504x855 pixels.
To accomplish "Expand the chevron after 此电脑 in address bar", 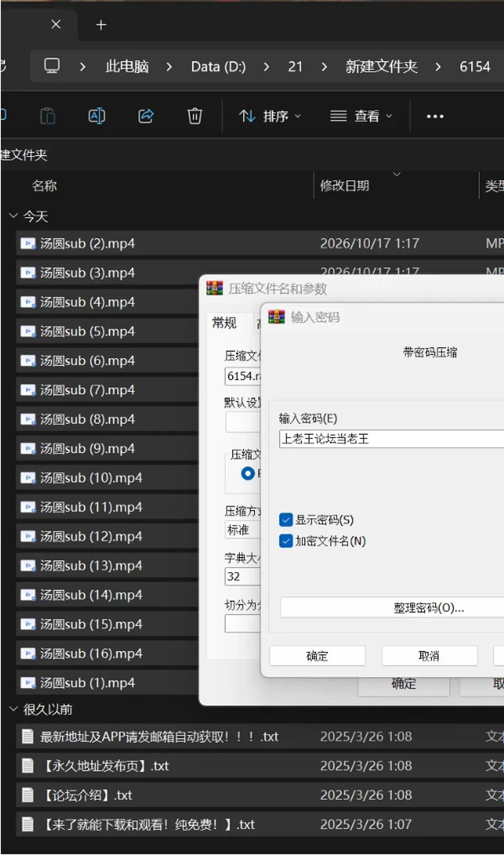I will (169, 67).
